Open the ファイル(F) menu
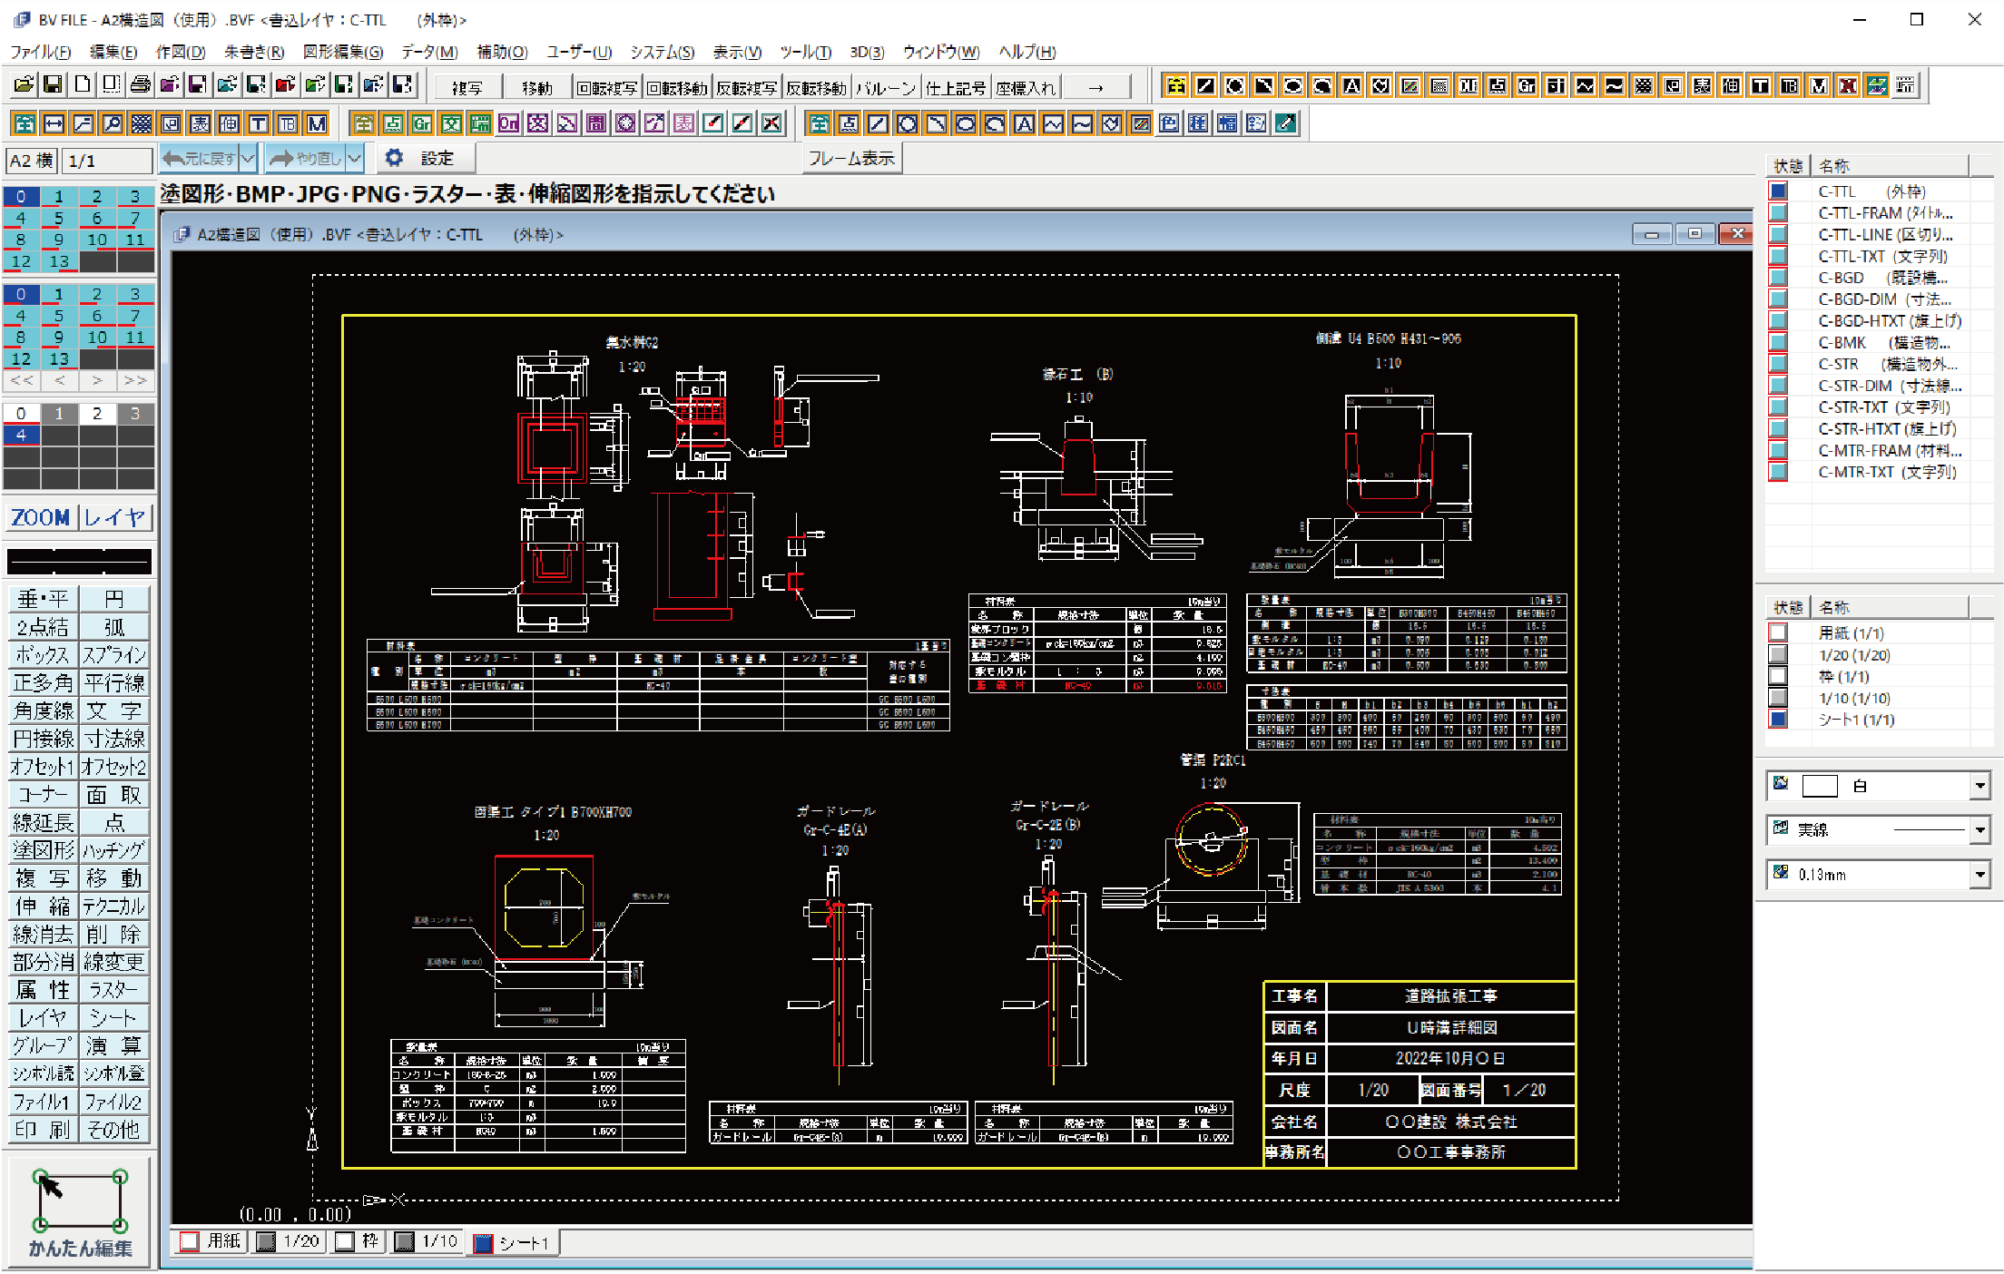This screenshot has width=2004, height=1274. click(x=41, y=52)
